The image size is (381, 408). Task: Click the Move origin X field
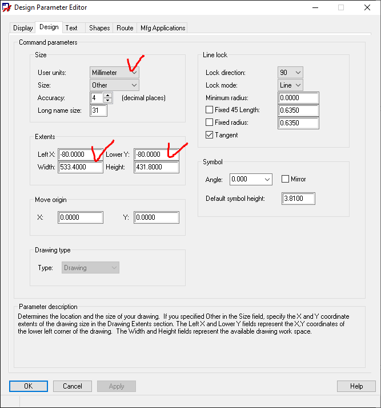coord(80,217)
